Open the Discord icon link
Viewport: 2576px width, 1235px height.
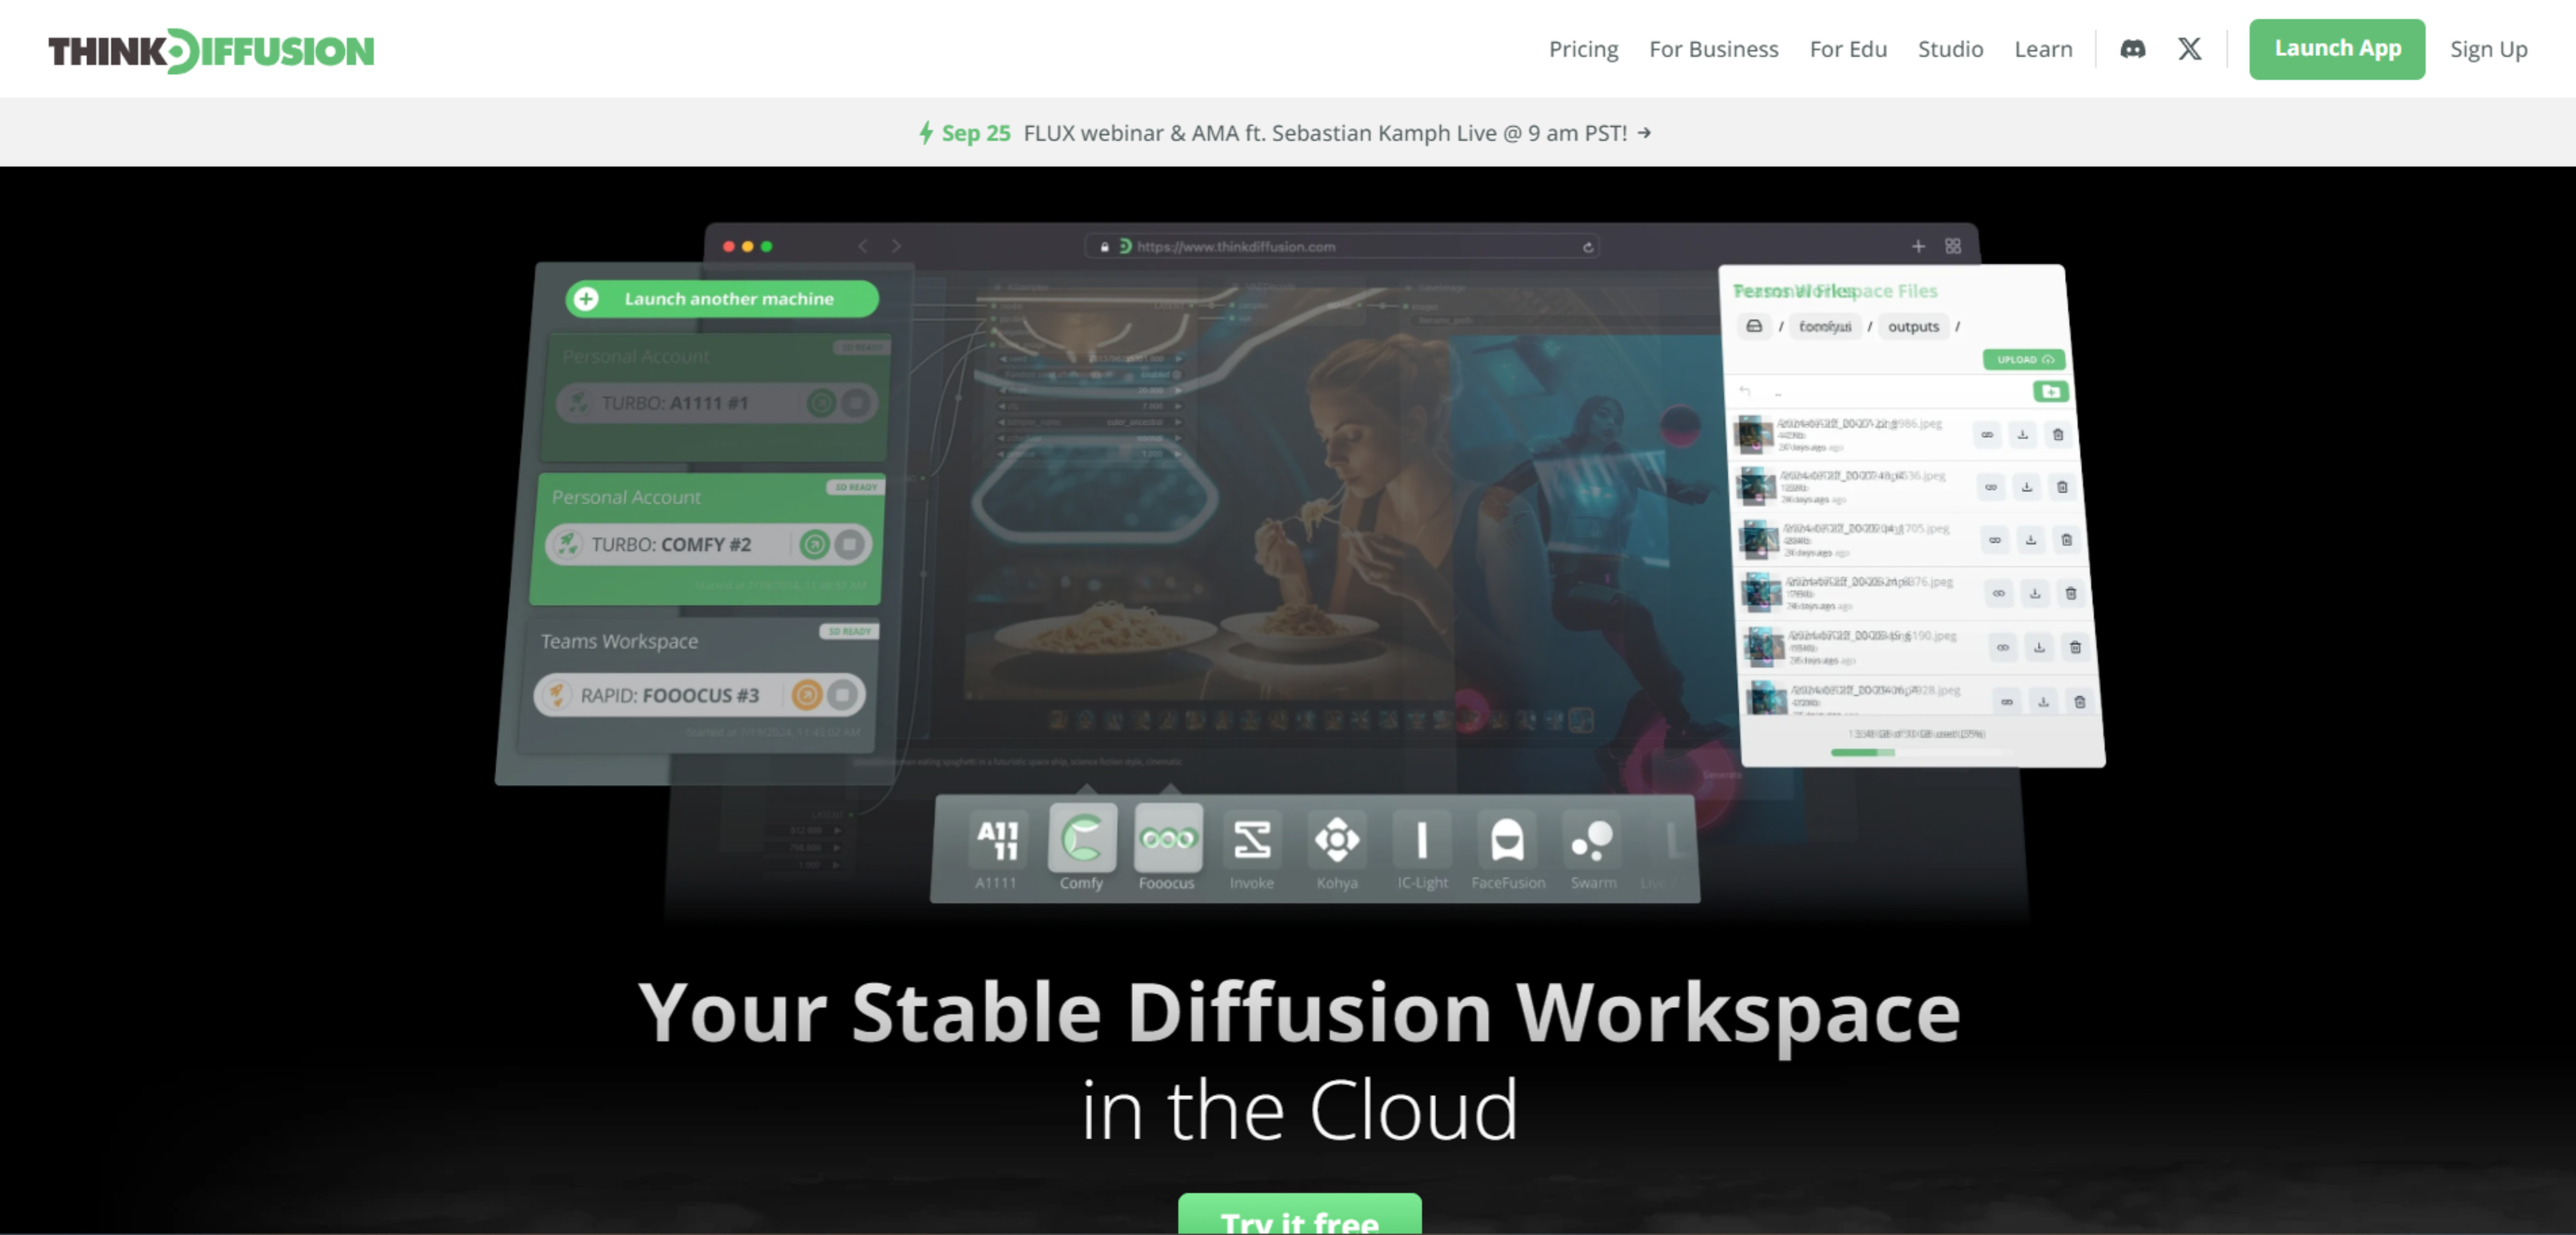pyautogui.click(x=2132, y=49)
